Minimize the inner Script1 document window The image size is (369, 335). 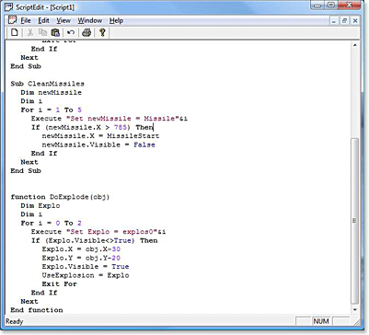334,21
